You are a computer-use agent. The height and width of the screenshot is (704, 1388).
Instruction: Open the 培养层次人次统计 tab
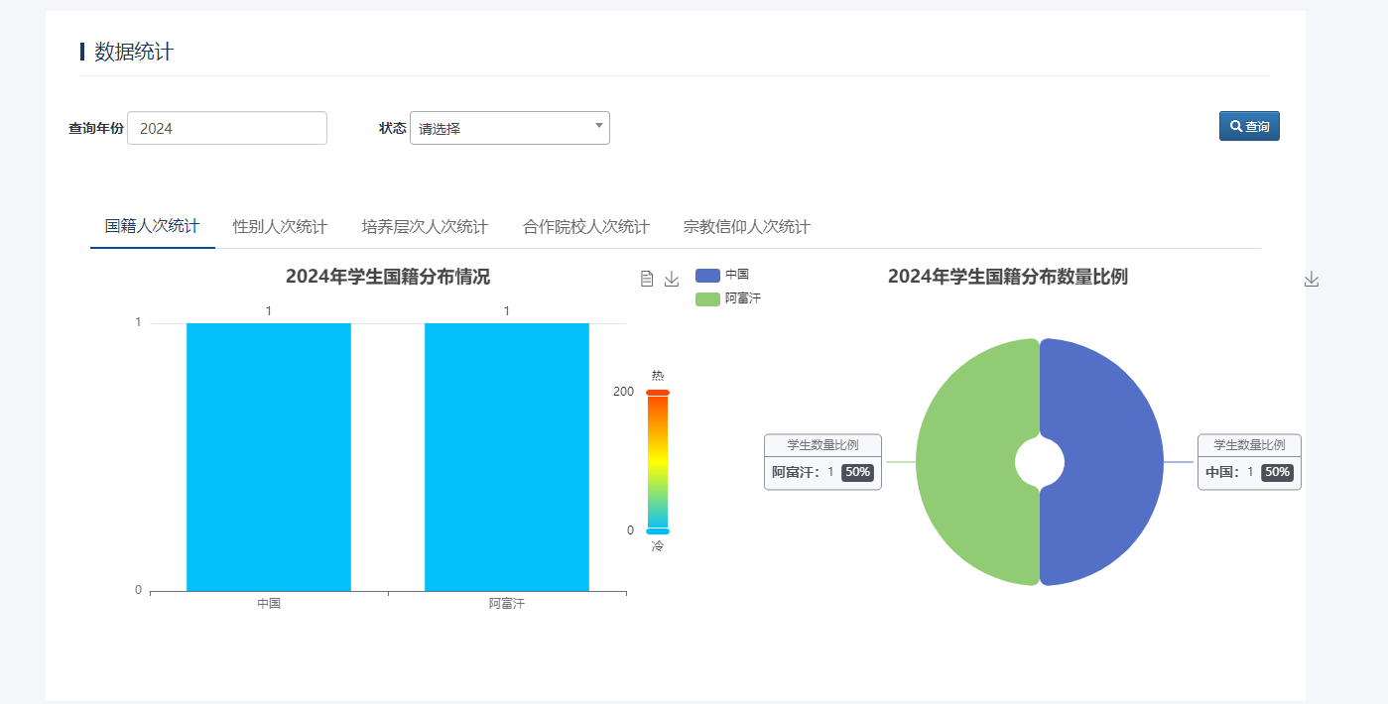tap(425, 227)
